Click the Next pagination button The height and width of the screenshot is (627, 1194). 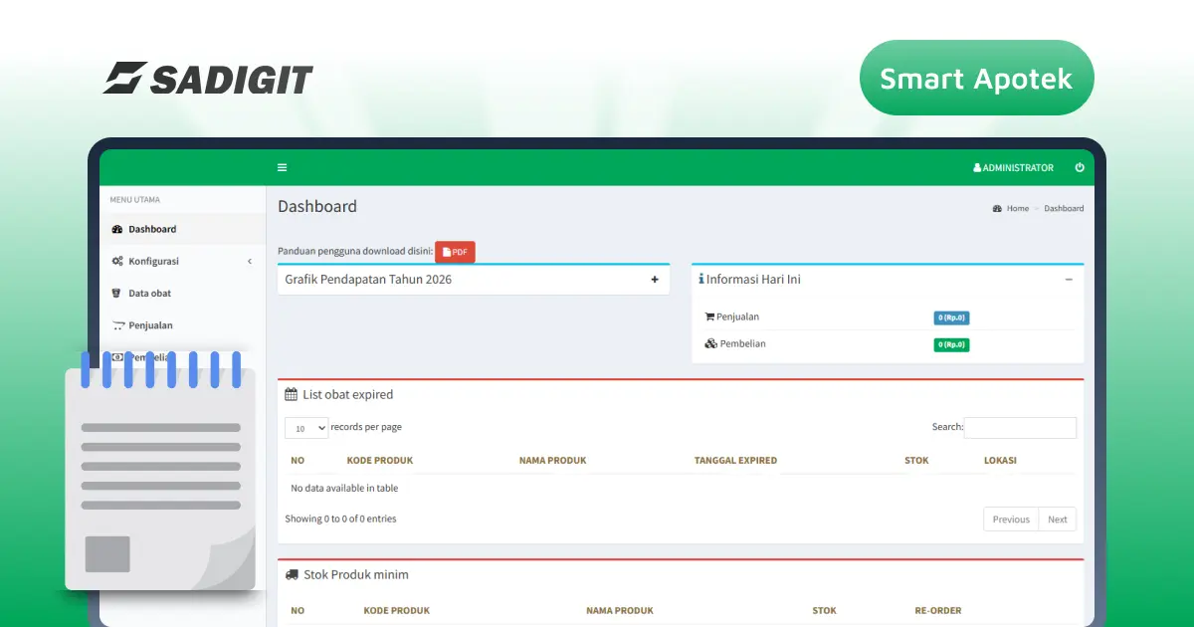click(x=1057, y=519)
